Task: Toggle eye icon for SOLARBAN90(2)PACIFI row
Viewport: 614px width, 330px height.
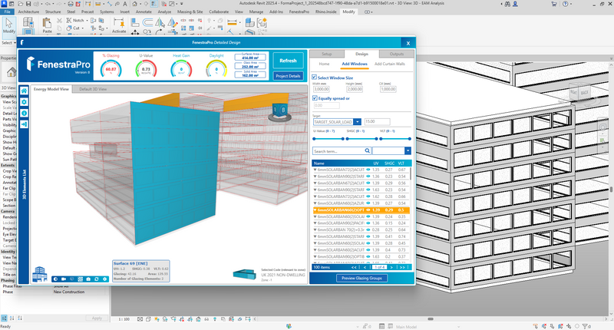Action: [368, 223]
